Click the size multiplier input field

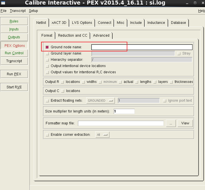tap(124, 111)
